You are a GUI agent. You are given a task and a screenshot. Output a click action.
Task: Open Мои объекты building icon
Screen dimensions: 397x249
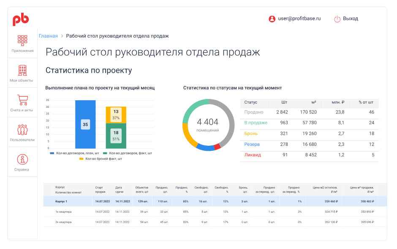coord(22,70)
